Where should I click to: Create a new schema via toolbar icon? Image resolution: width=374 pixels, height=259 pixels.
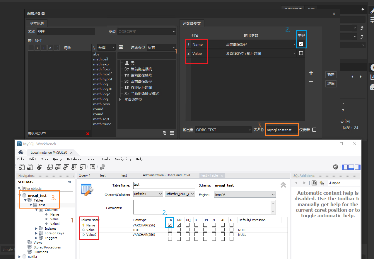point(50,167)
